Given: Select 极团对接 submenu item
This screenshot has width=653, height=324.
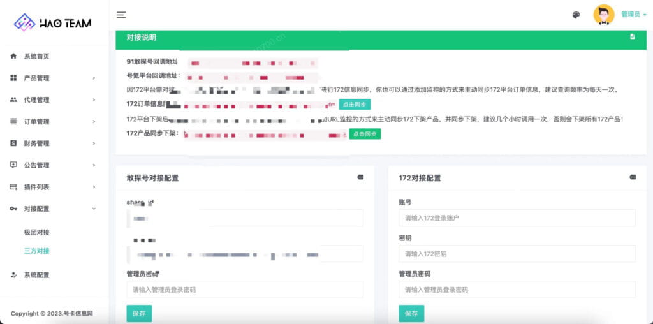Looking at the screenshot, I should (x=36, y=232).
